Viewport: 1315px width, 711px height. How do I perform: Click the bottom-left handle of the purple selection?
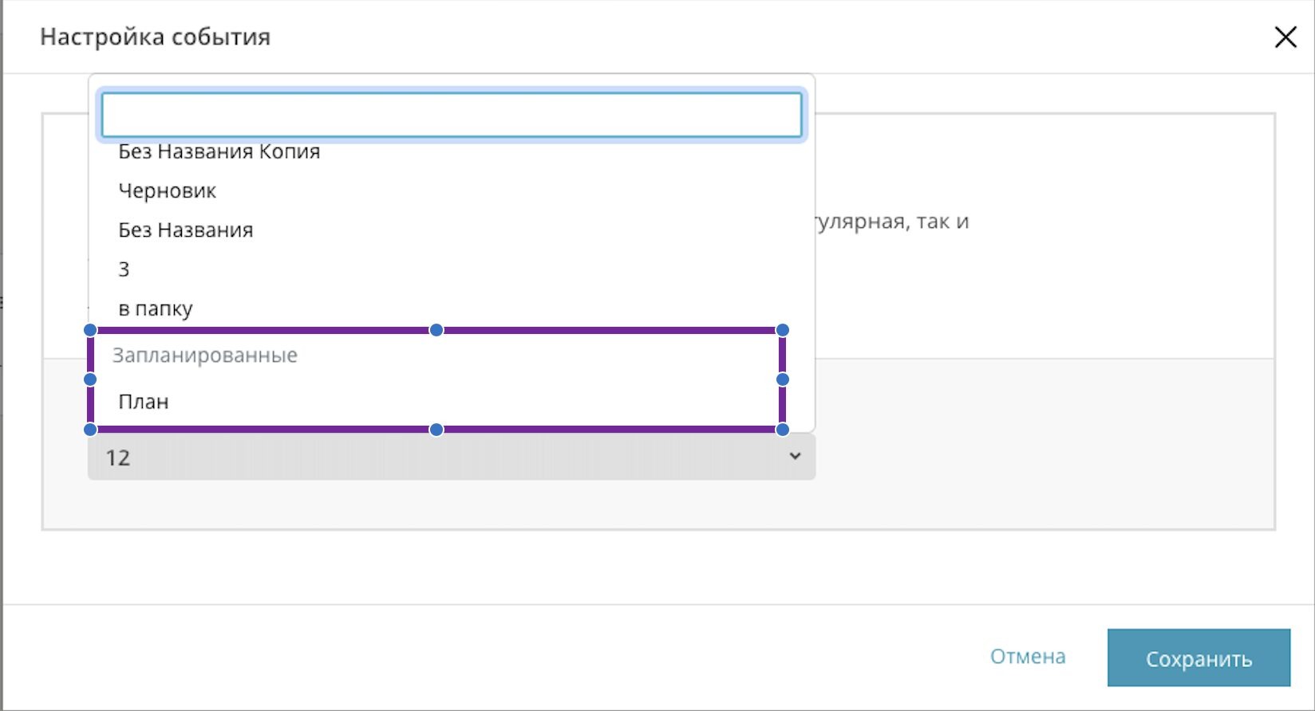(x=90, y=430)
